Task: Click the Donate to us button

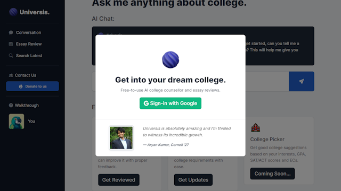Action: click(33, 86)
